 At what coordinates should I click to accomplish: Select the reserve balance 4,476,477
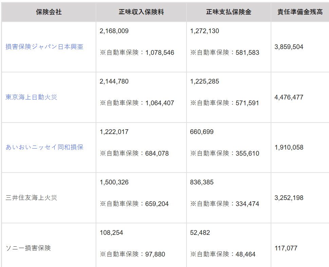coord(289,97)
